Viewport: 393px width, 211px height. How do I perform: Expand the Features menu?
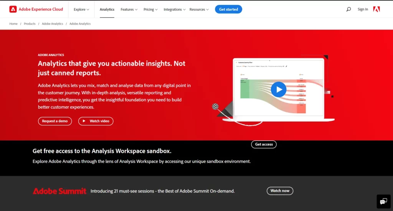click(129, 9)
